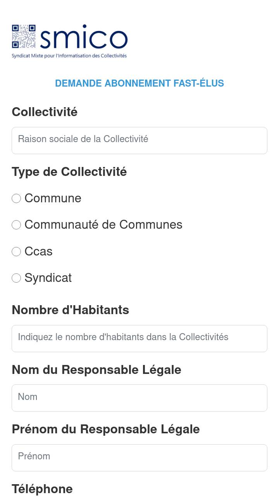Click into the Nom input field

point(139,398)
